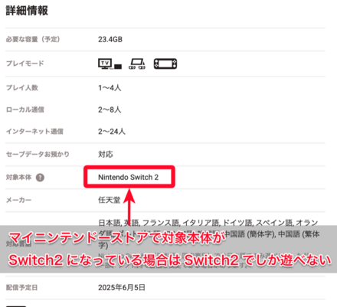The image size is (337, 307).
Task: Select the 任天堂 maker value
Action: (110, 200)
